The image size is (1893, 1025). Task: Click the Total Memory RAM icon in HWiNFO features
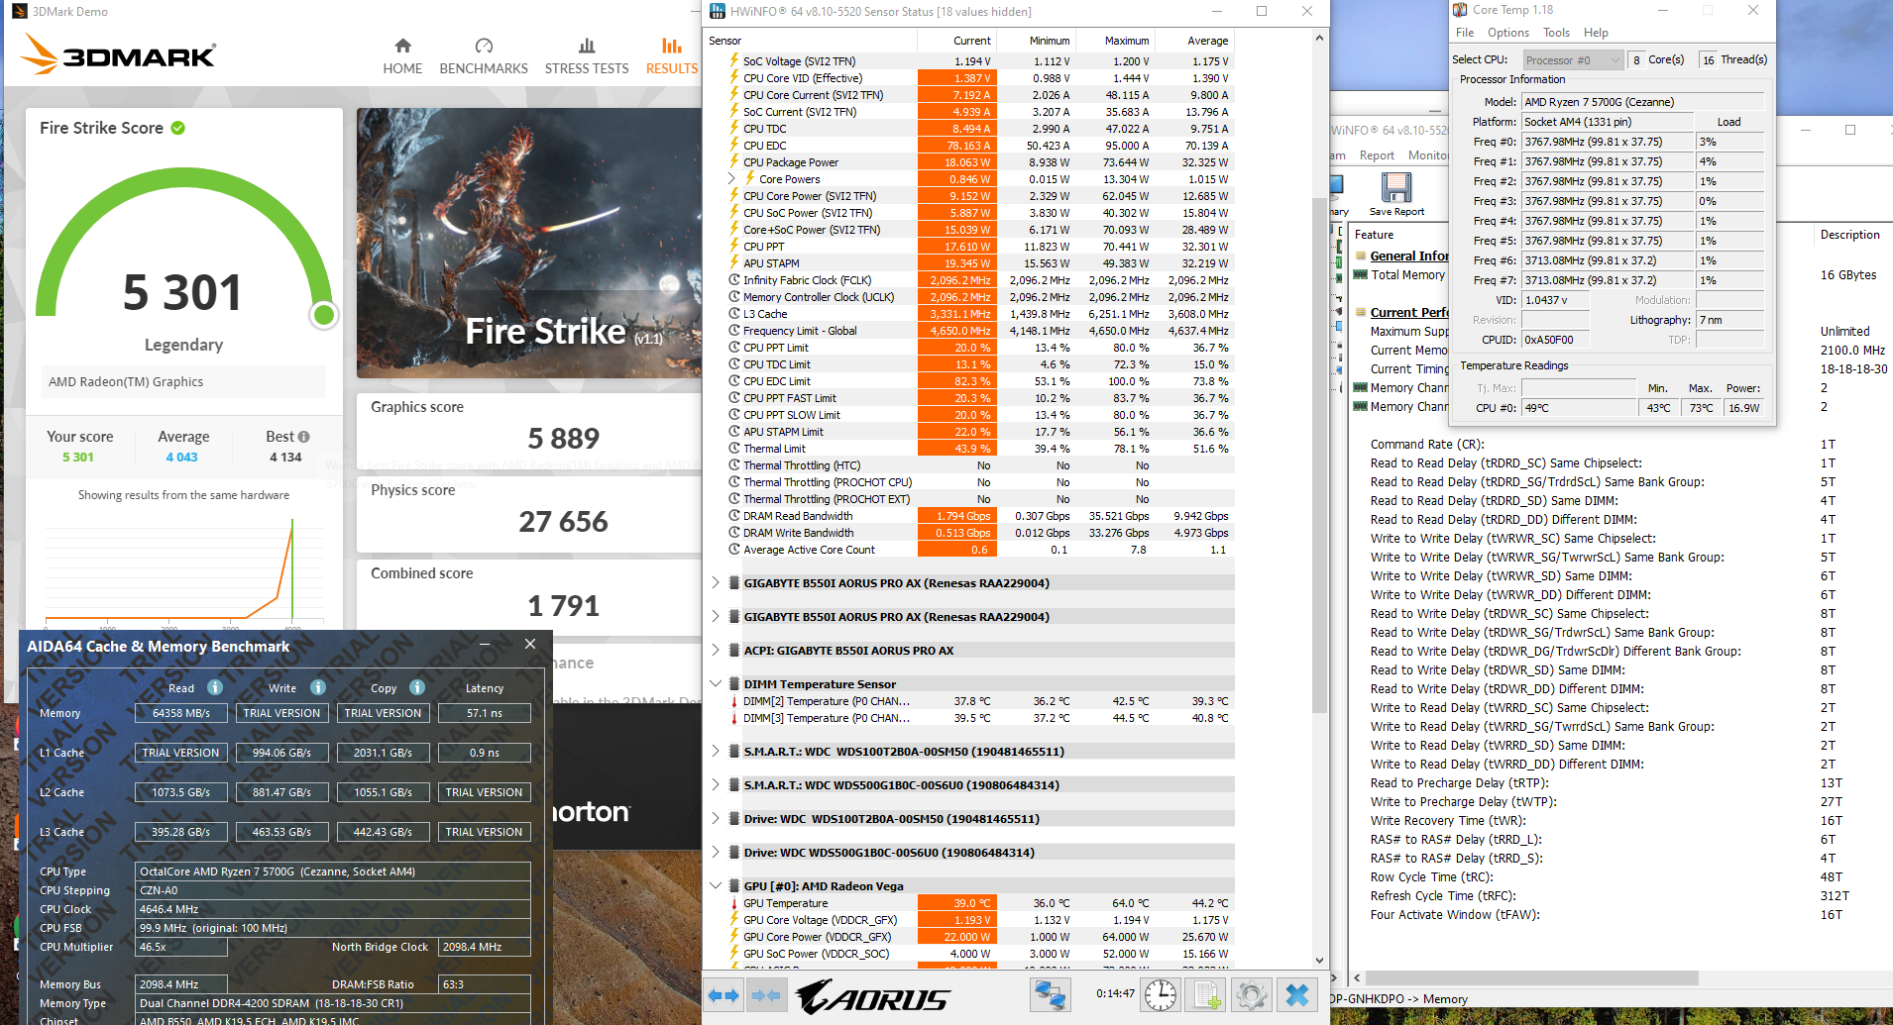click(x=1360, y=275)
